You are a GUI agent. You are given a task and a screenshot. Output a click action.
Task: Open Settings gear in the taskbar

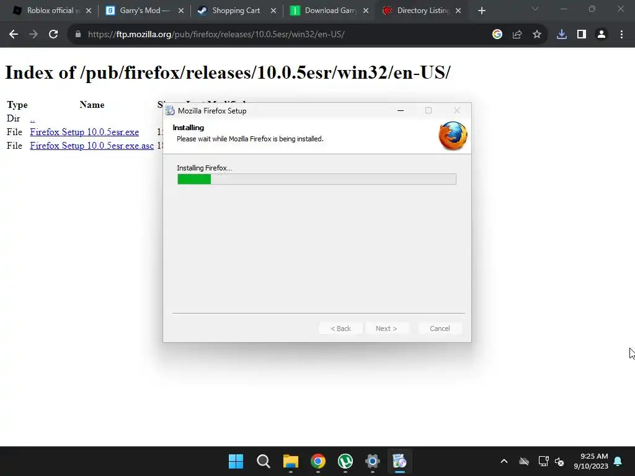[372, 461]
